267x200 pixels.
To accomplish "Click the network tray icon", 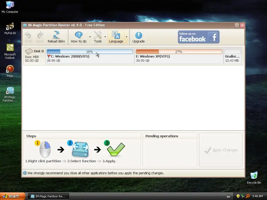I will tap(243, 196).
